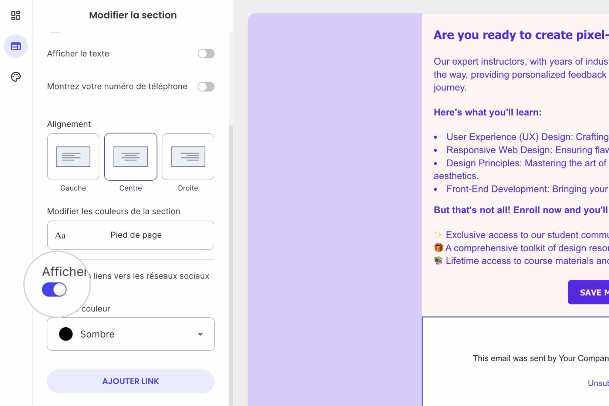Viewport: 609px width, 406px height.
Task: Click the black Sombre color circle
Action: point(66,334)
